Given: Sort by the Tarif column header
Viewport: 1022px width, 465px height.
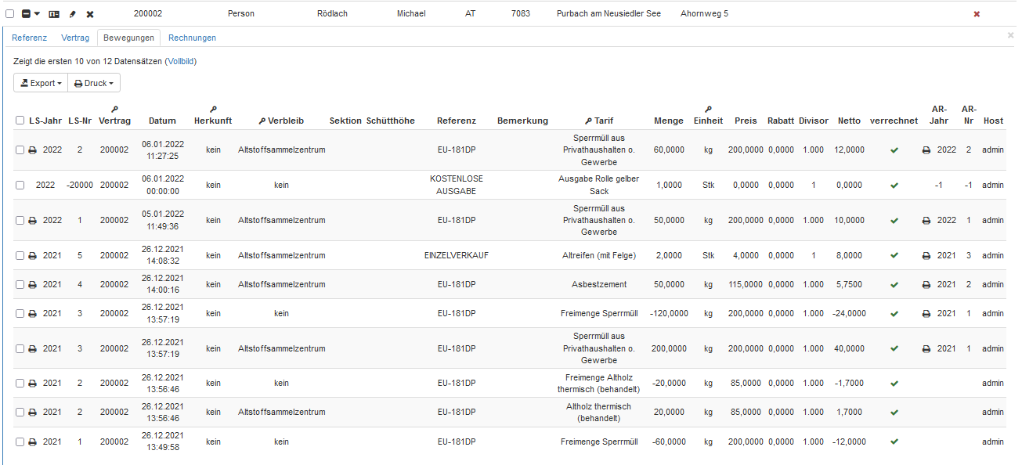Looking at the screenshot, I should pyautogui.click(x=599, y=121).
